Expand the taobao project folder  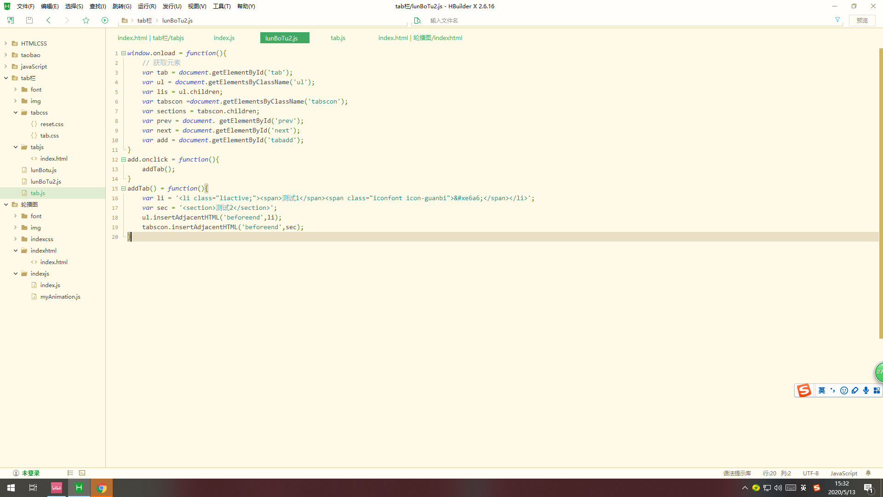tap(6, 55)
